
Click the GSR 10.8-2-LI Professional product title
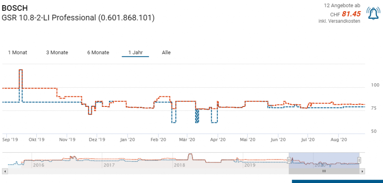(x=78, y=18)
